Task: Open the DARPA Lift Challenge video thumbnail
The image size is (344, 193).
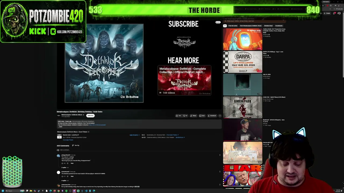Action: (242, 62)
